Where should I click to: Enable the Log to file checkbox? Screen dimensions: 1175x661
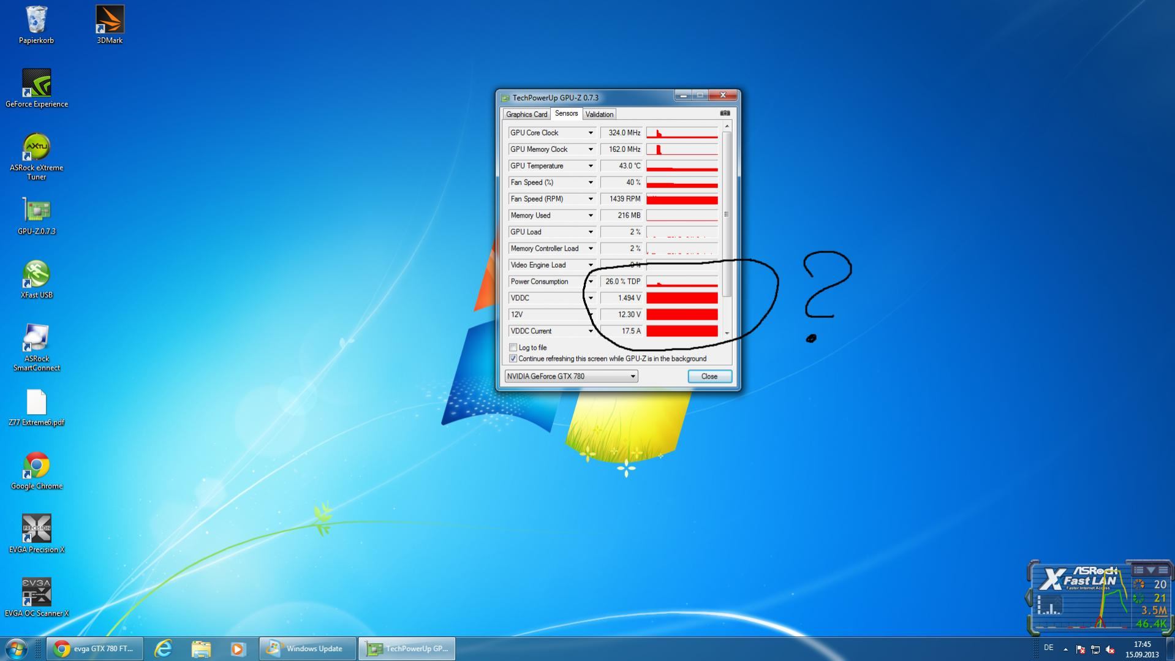pos(513,347)
